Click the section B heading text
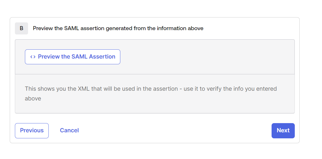 tap(118, 28)
